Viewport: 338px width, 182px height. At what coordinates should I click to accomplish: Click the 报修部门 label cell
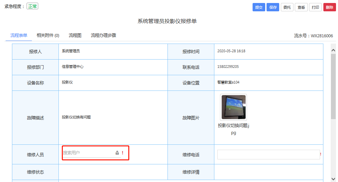pos(35,67)
